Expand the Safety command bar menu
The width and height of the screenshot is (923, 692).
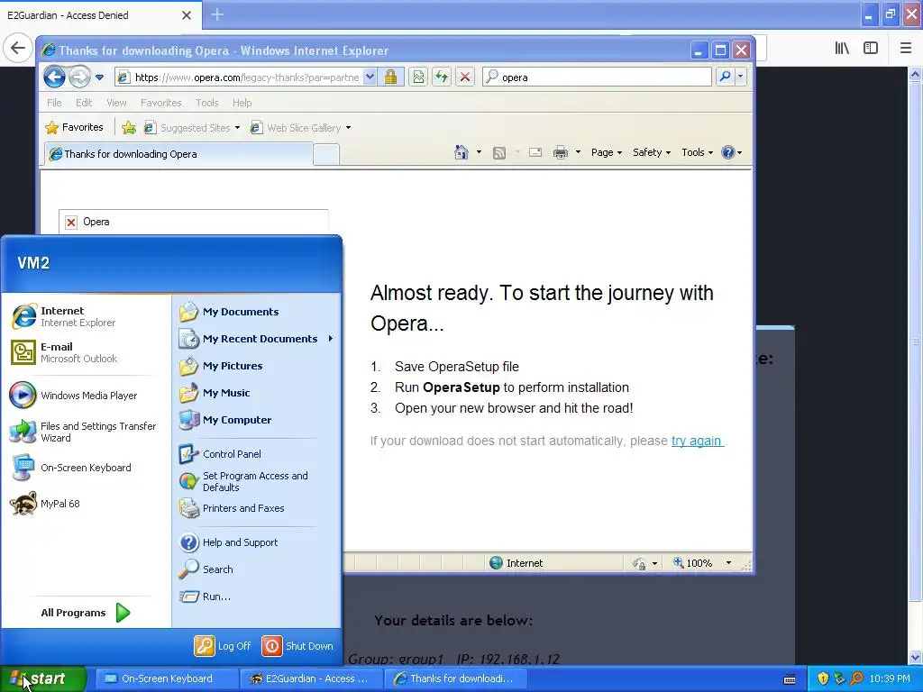pos(652,152)
